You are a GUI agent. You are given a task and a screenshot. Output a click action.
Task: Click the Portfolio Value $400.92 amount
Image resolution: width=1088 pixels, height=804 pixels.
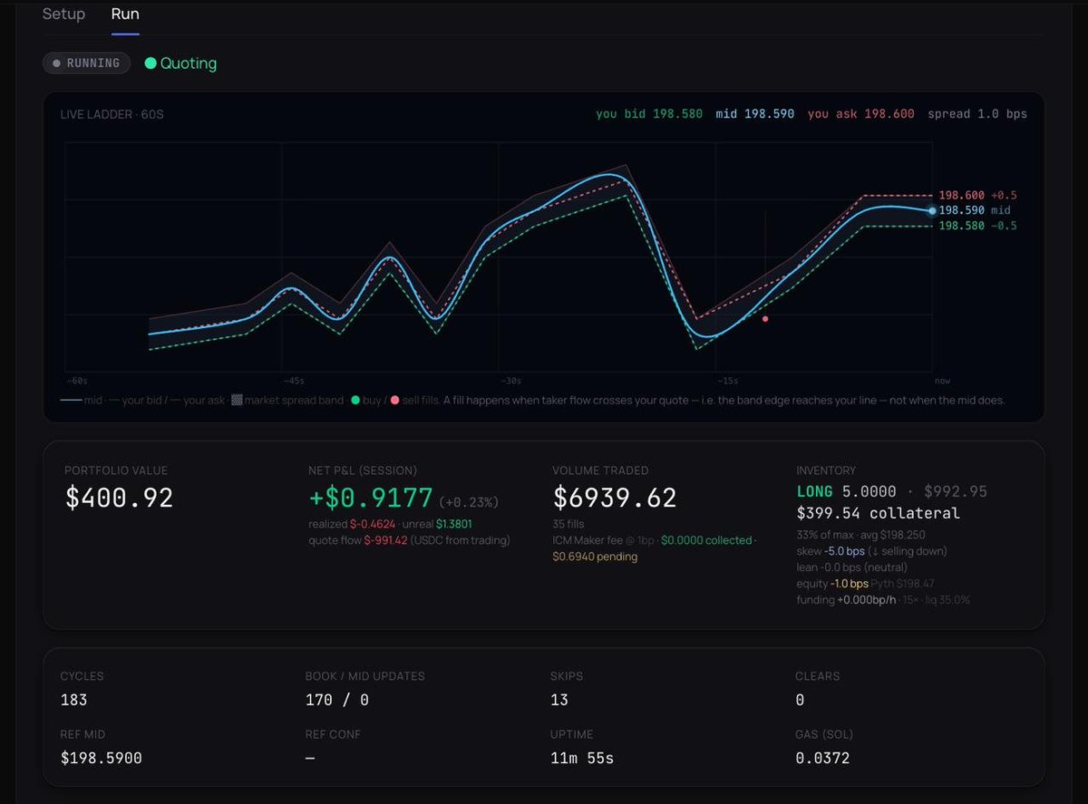pyautogui.click(x=119, y=498)
